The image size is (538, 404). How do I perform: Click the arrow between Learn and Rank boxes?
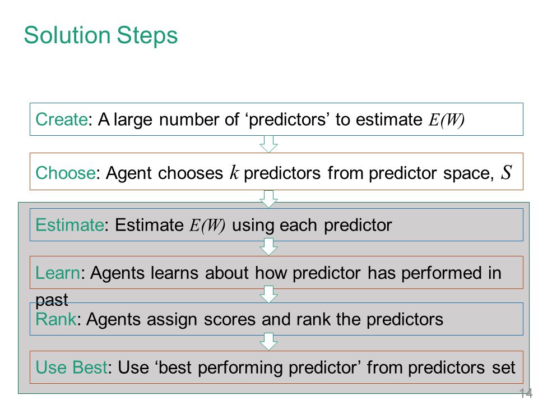(268, 295)
